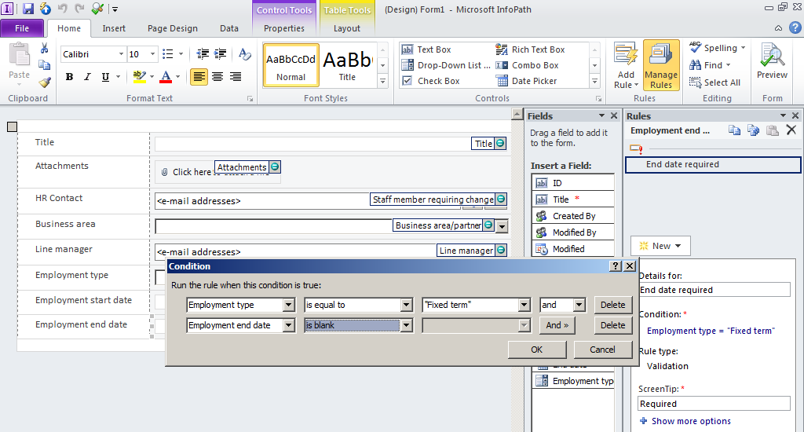This screenshot has height=432, width=804.
Task: Insert a Drop-Down List control
Action: (x=446, y=65)
